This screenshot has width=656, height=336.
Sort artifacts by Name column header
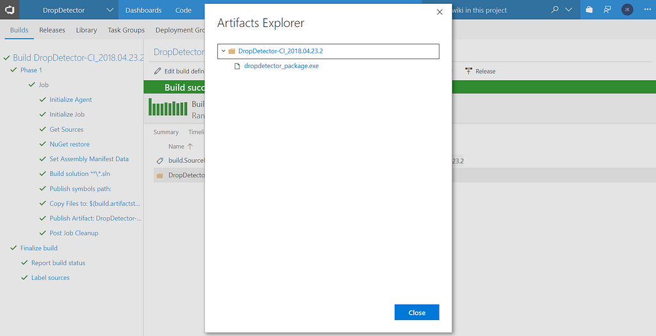pyautogui.click(x=176, y=147)
